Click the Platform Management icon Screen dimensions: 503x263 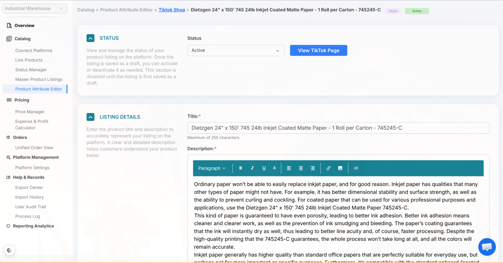8,157
